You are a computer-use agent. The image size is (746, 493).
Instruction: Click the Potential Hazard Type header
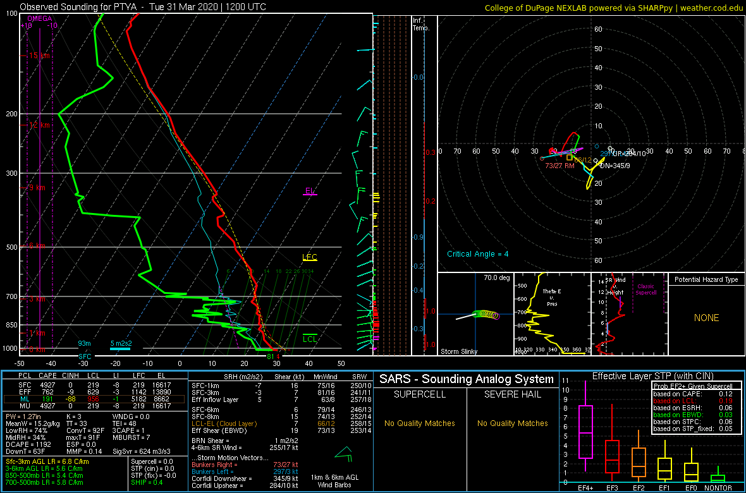707,280
